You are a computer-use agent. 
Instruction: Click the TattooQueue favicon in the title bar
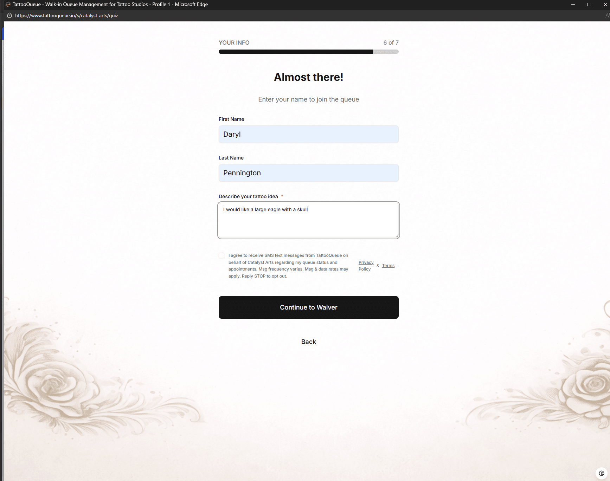[x=8, y=4]
